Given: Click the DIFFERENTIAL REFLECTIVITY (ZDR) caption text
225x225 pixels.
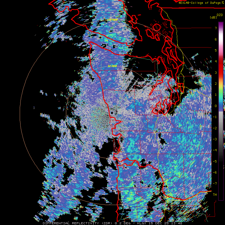Looking at the screenshot, I should point(78,223).
